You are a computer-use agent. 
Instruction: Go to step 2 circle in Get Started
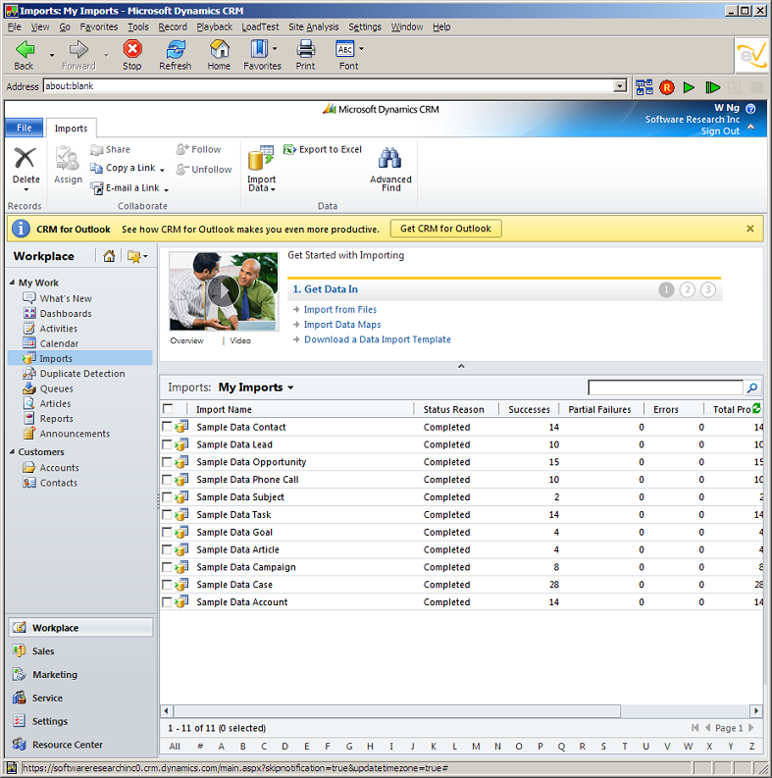[688, 289]
